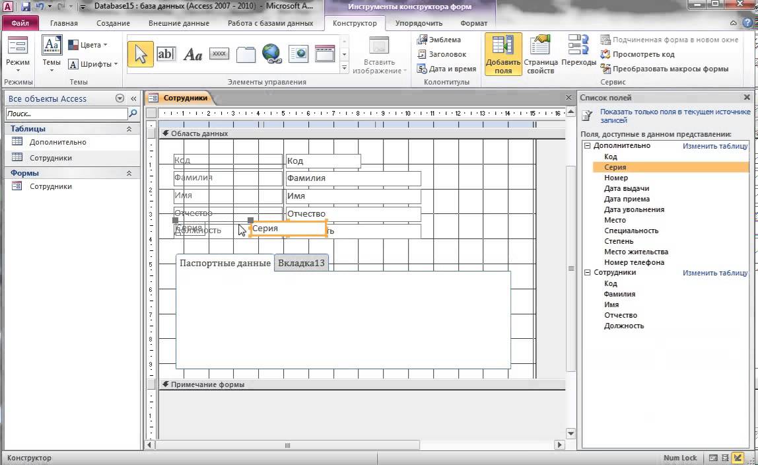Switch to the Создание ribbon tab
The height and width of the screenshot is (465, 758).
[113, 23]
